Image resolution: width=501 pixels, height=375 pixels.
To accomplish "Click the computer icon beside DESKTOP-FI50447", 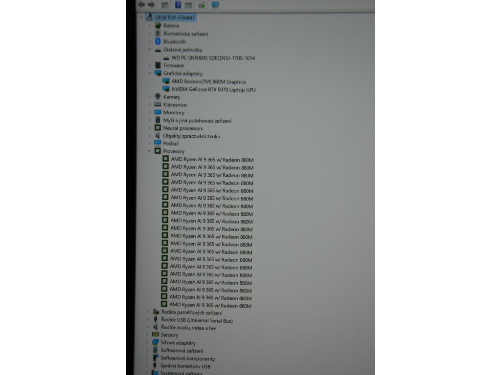I will pos(149,17).
